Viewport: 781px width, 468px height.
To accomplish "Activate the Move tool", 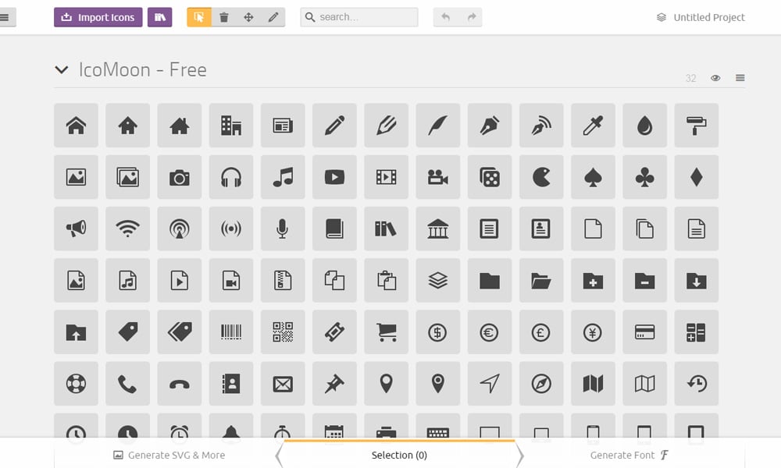I will pos(248,17).
